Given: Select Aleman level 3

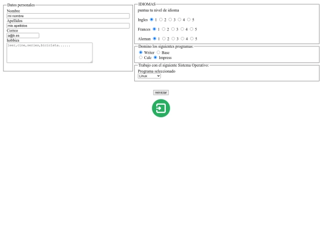Looking at the screenshot, I should (x=173, y=39).
